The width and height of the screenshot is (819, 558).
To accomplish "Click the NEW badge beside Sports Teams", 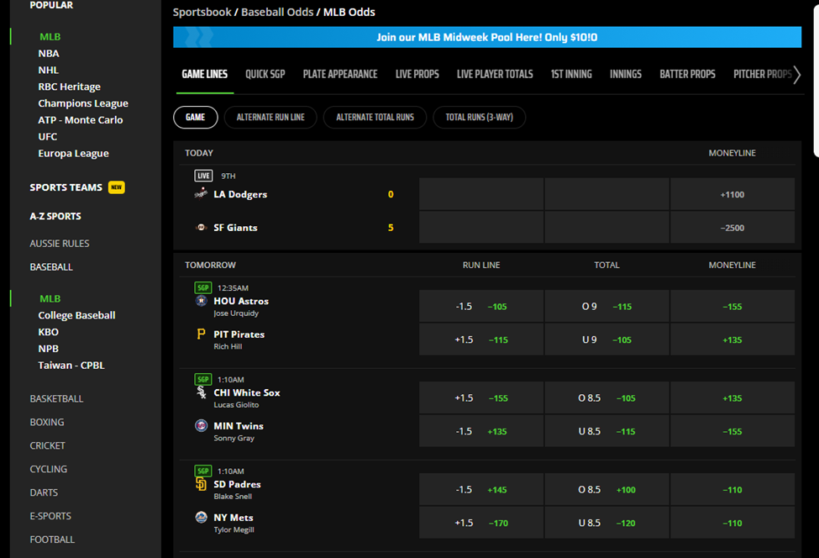I will tap(117, 187).
